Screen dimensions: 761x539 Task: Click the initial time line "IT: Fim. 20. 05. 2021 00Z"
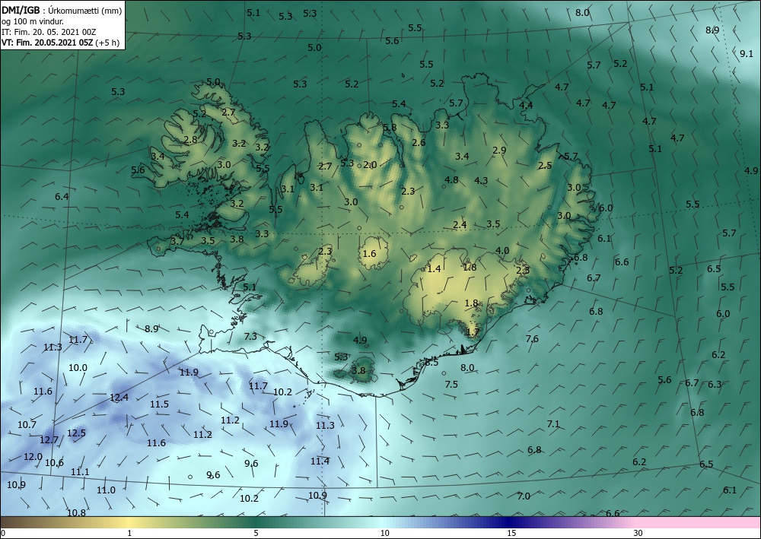[x=49, y=32]
